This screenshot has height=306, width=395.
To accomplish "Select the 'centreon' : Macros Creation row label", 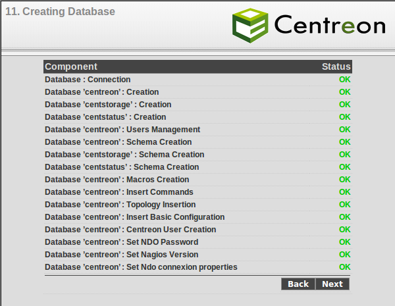I will pos(117,180).
